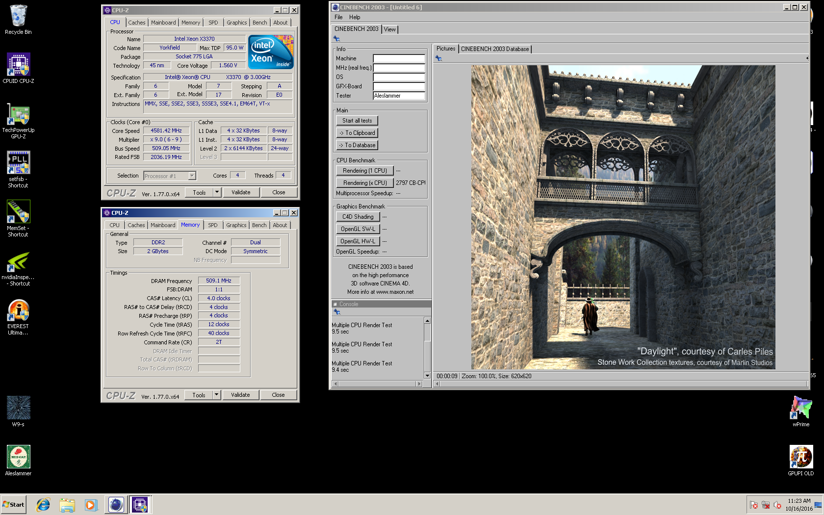824x515 pixels.
Task: Open About tab in top CPU-Z window
Action: coord(281,23)
